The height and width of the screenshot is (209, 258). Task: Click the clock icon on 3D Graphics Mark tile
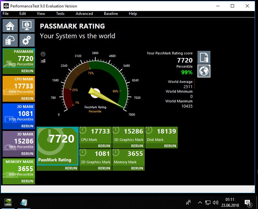[x=116, y=130]
